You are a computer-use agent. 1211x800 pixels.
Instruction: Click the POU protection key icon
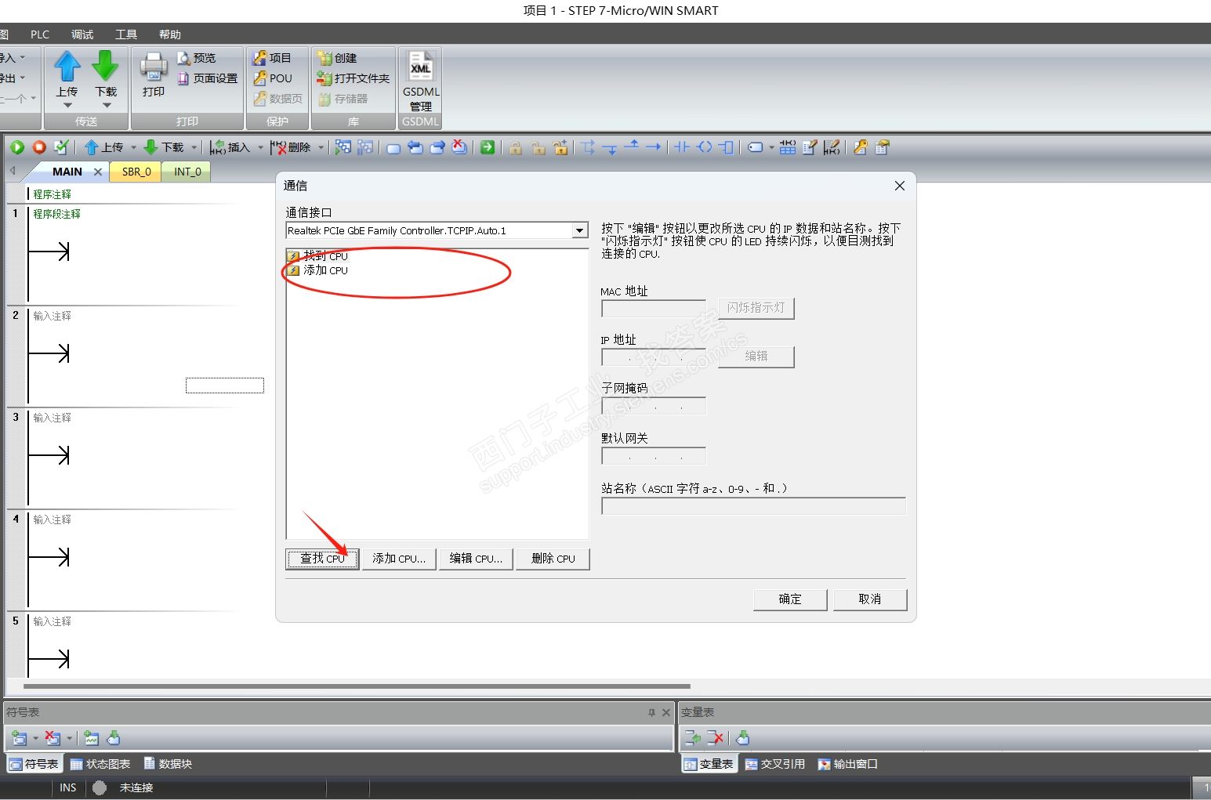(259, 78)
